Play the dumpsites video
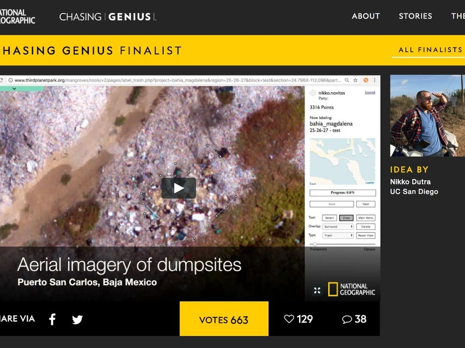The image size is (465, 348). coord(179,188)
